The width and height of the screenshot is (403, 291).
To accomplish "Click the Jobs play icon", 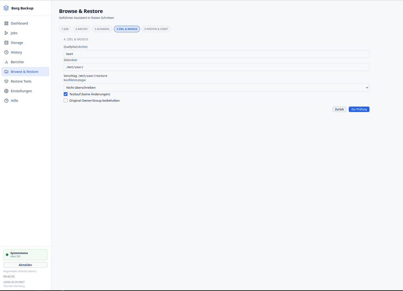I will coord(6,33).
